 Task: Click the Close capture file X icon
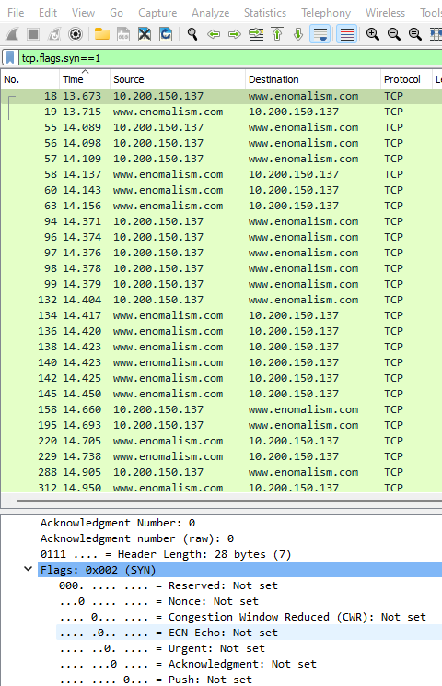pyautogui.click(x=145, y=34)
